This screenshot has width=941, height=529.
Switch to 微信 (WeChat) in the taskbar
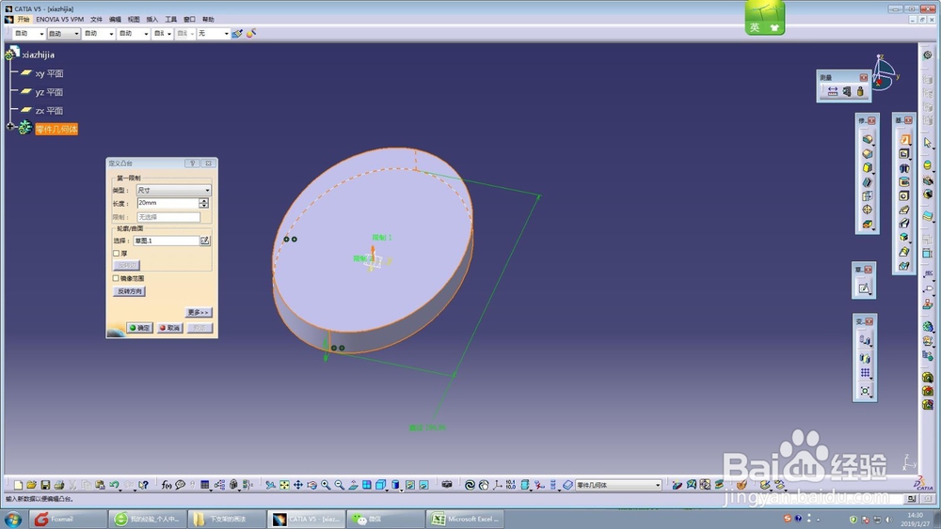tap(385, 519)
